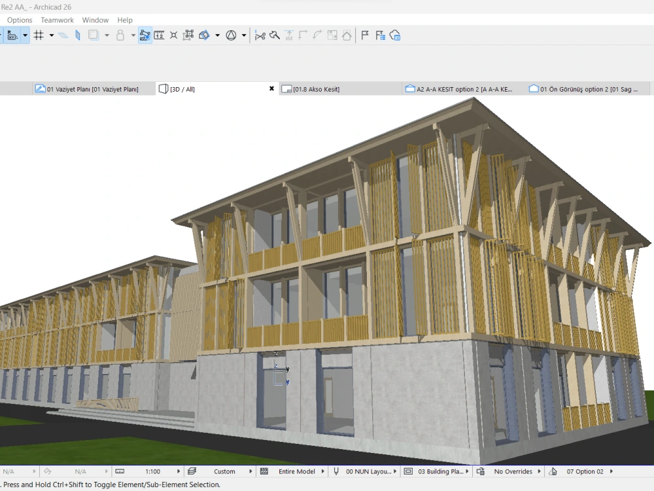The width and height of the screenshot is (654, 491).
Task: Click the Place Flag marker icon
Action: click(364, 35)
